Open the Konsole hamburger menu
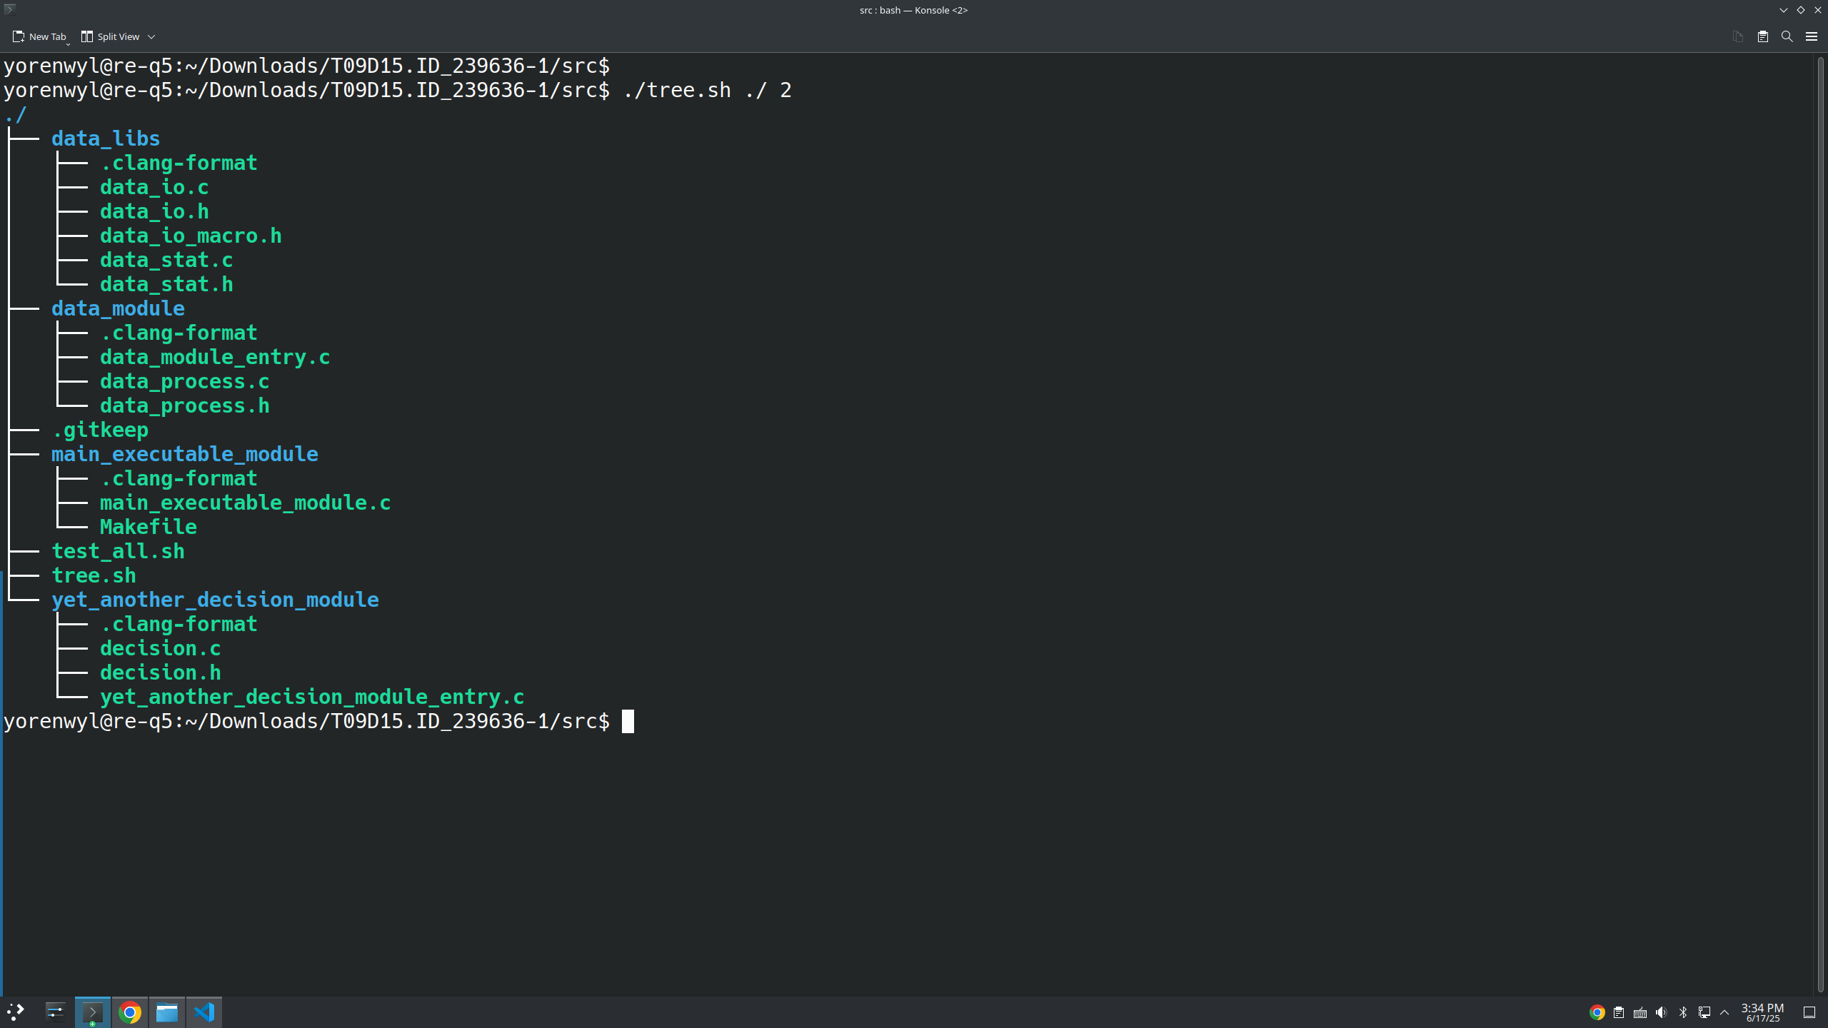The width and height of the screenshot is (1828, 1028). [x=1811, y=36]
